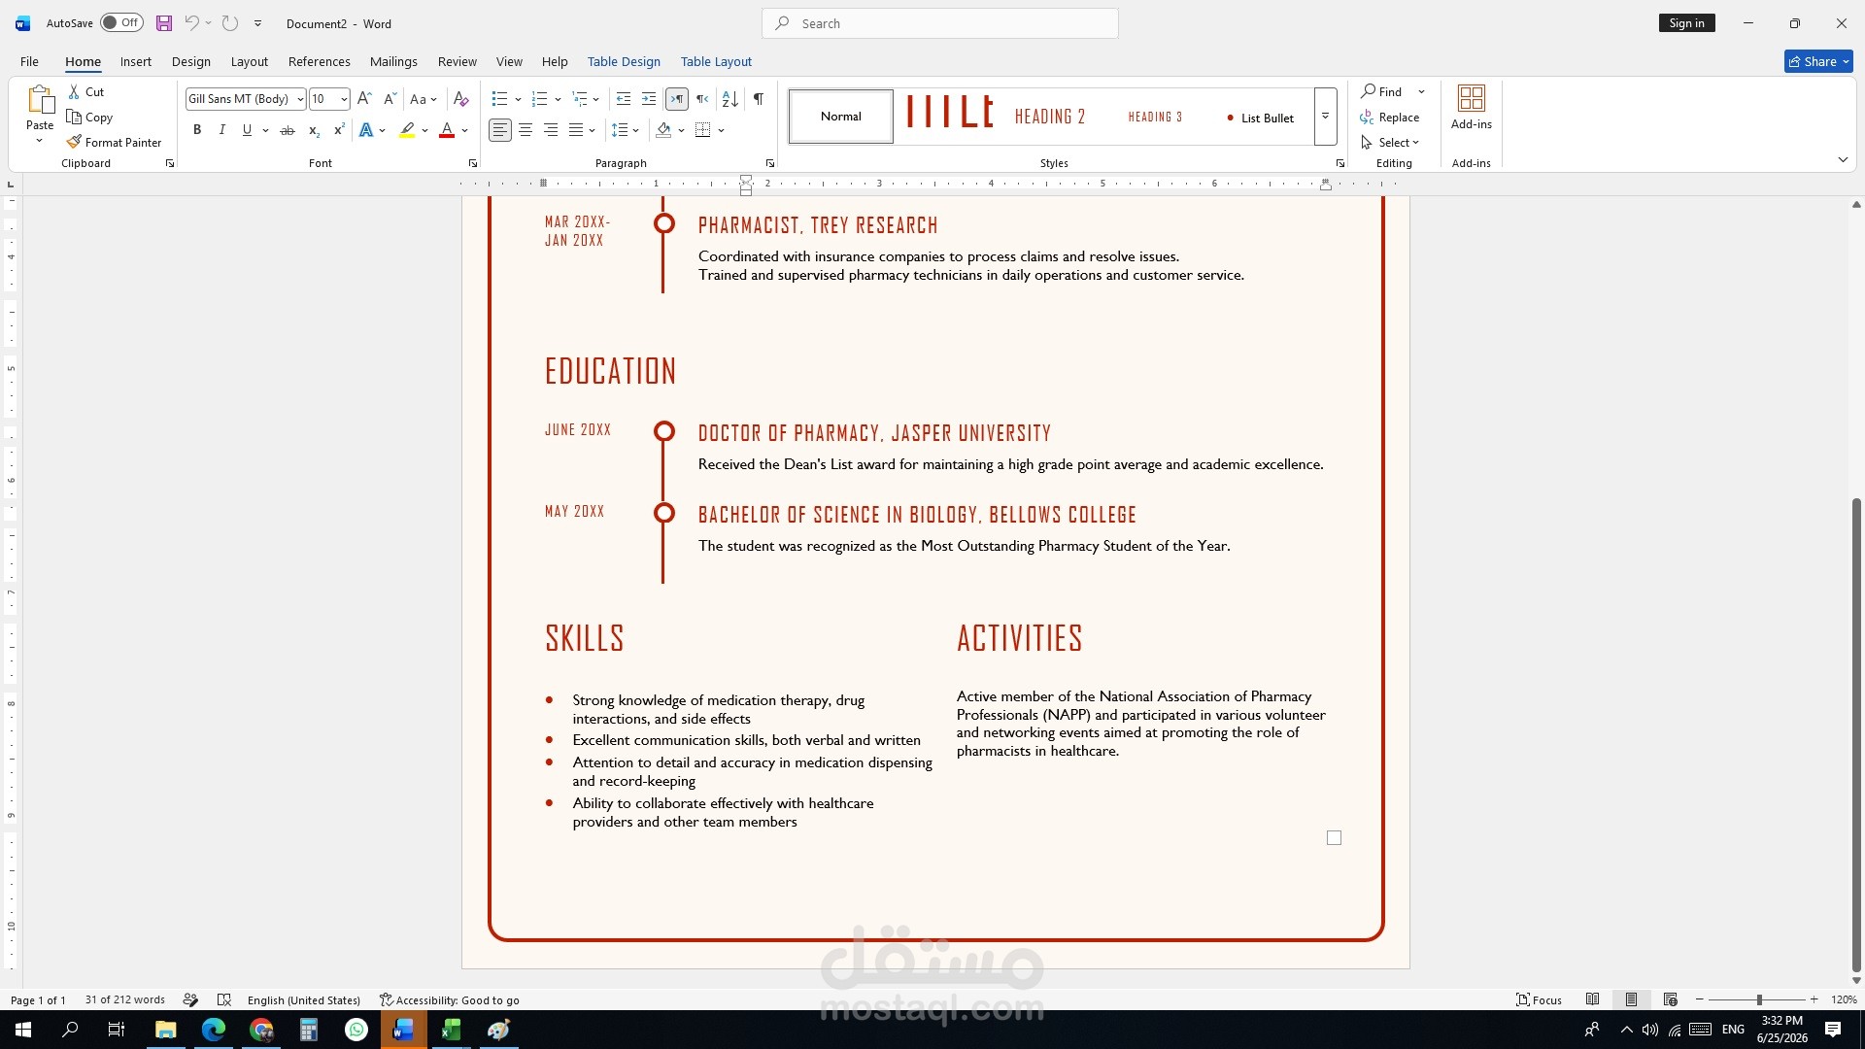The image size is (1865, 1049).
Task: Toggle Print Layout view button
Action: [1632, 999]
